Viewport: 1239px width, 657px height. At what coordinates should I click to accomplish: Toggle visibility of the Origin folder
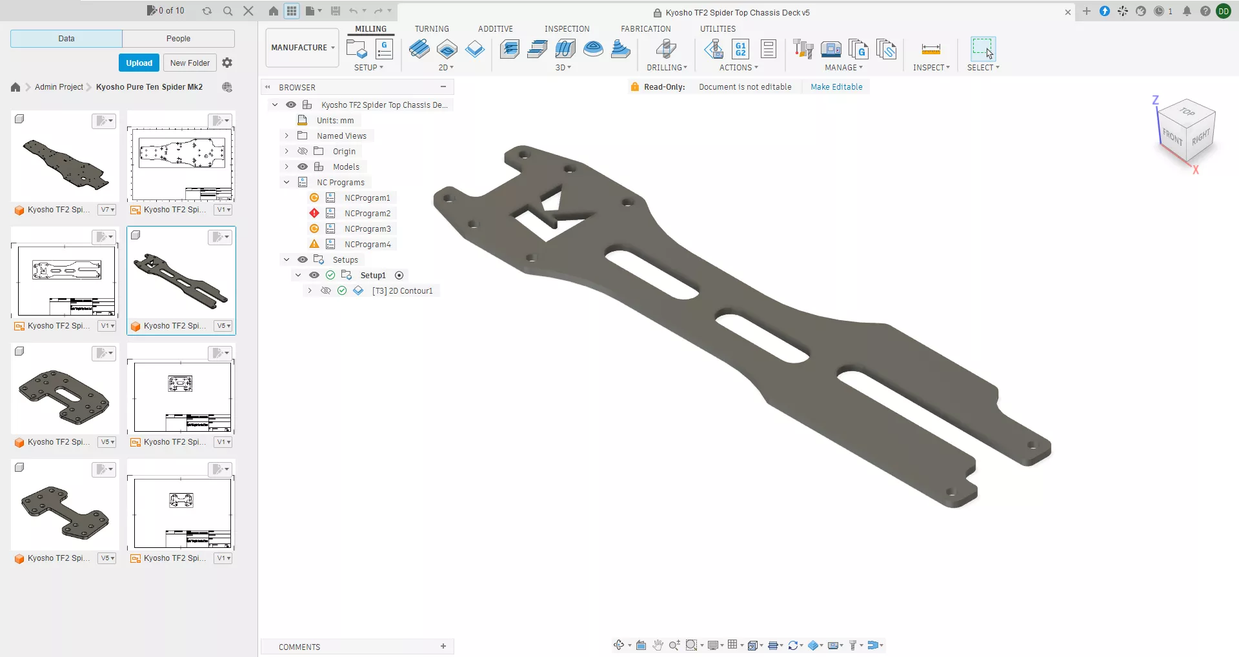[302, 151]
